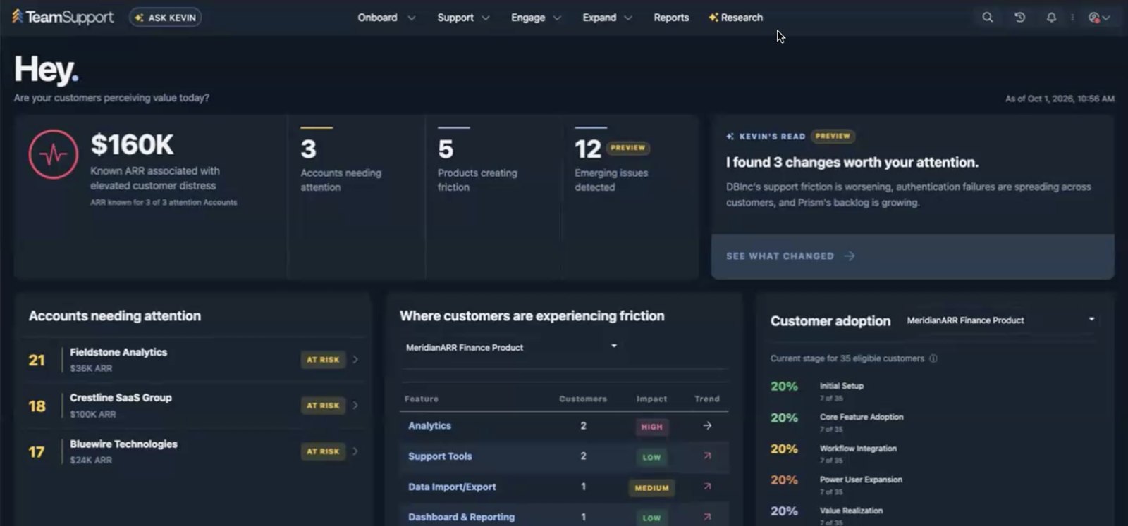Expand the Onboard menu
Image resolution: width=1128 pixels, height=526 pixels.
[x=386, y=18]
